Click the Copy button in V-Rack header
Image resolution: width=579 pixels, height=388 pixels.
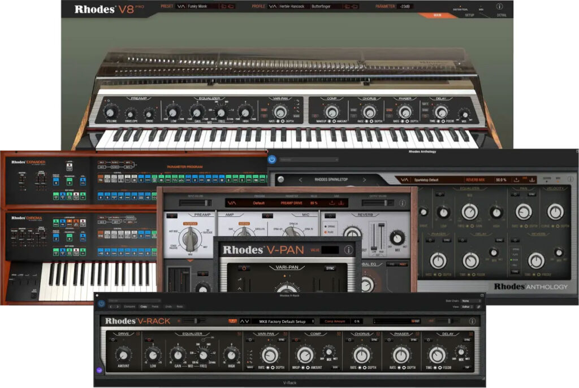[144, 306]
